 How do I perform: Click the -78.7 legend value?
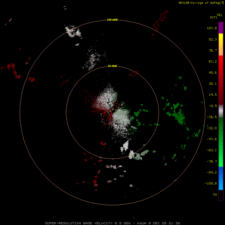(212, 161)
